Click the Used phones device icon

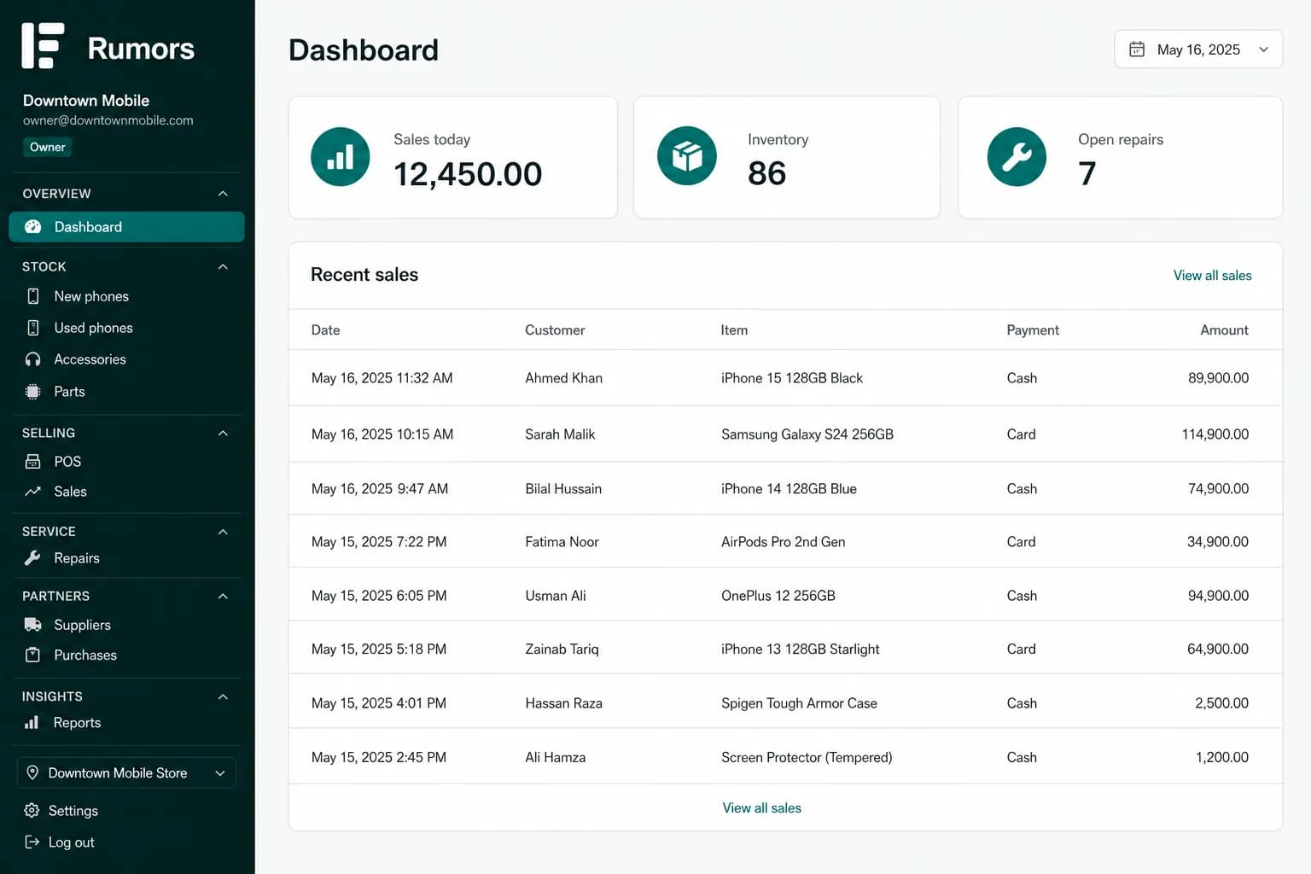33,328
